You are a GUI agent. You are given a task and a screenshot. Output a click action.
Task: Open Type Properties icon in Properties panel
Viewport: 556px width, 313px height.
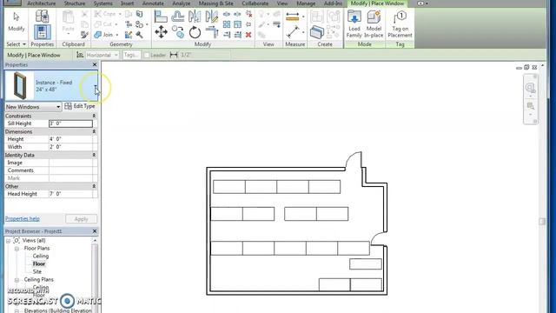click(x=42, y=17)
